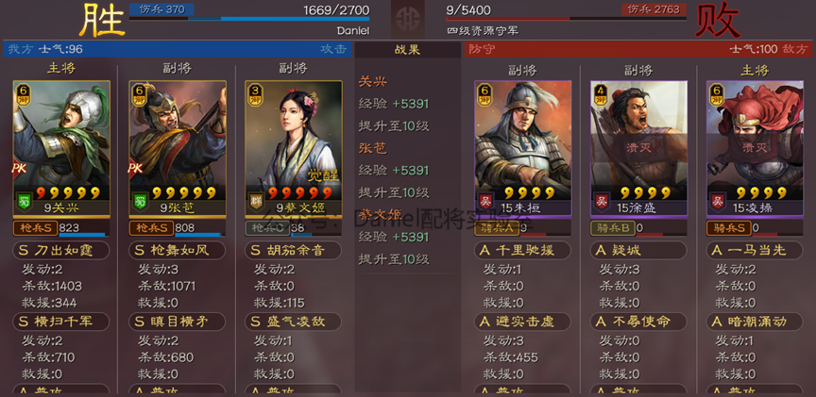816x397 pixels.
Task: Click the level 3 badge on 蔡文姬 card
Action: (256, 94)
